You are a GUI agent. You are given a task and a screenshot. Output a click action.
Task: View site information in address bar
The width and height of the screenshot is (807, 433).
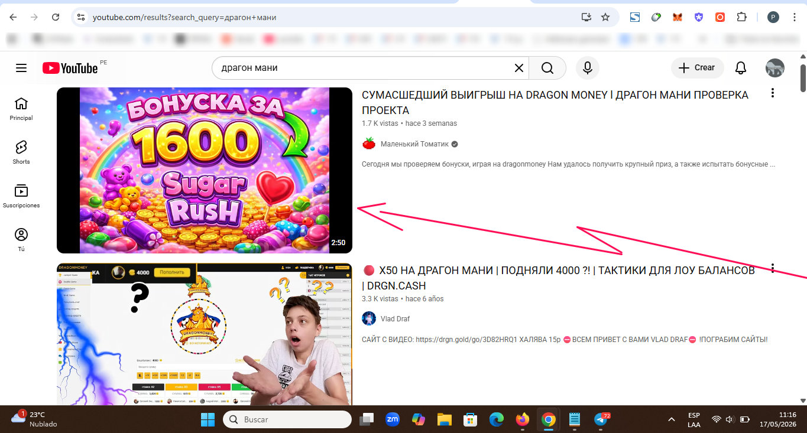pyautogui.click(x=81, y=17)
